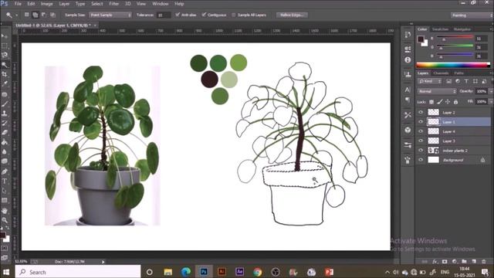Select the Paint Bucket tool
This screenshot has height=278, width=494.
pos(5,142)
